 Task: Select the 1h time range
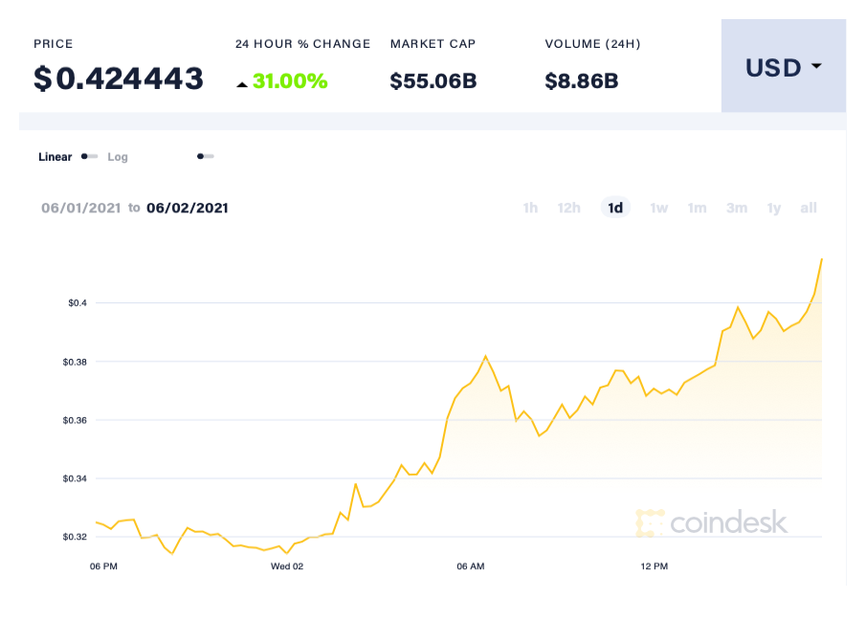pyautogui.click(x=530, y=208)
